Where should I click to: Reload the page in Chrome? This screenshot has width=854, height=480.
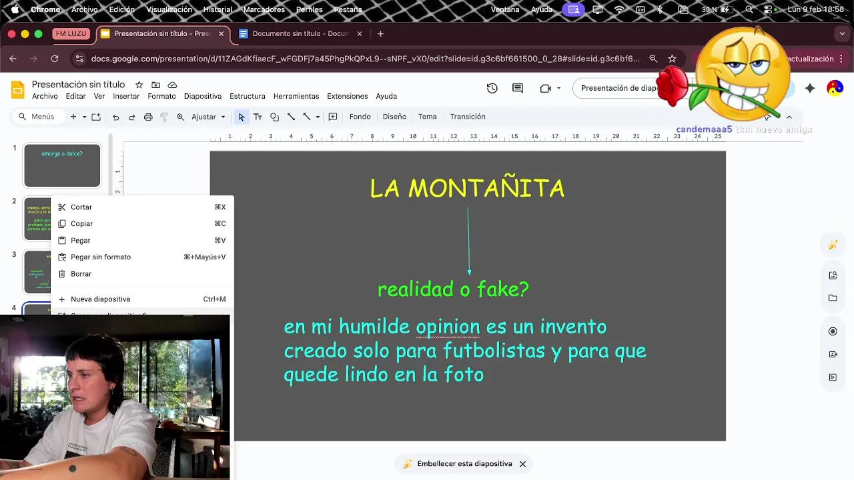tap(55, 59)
